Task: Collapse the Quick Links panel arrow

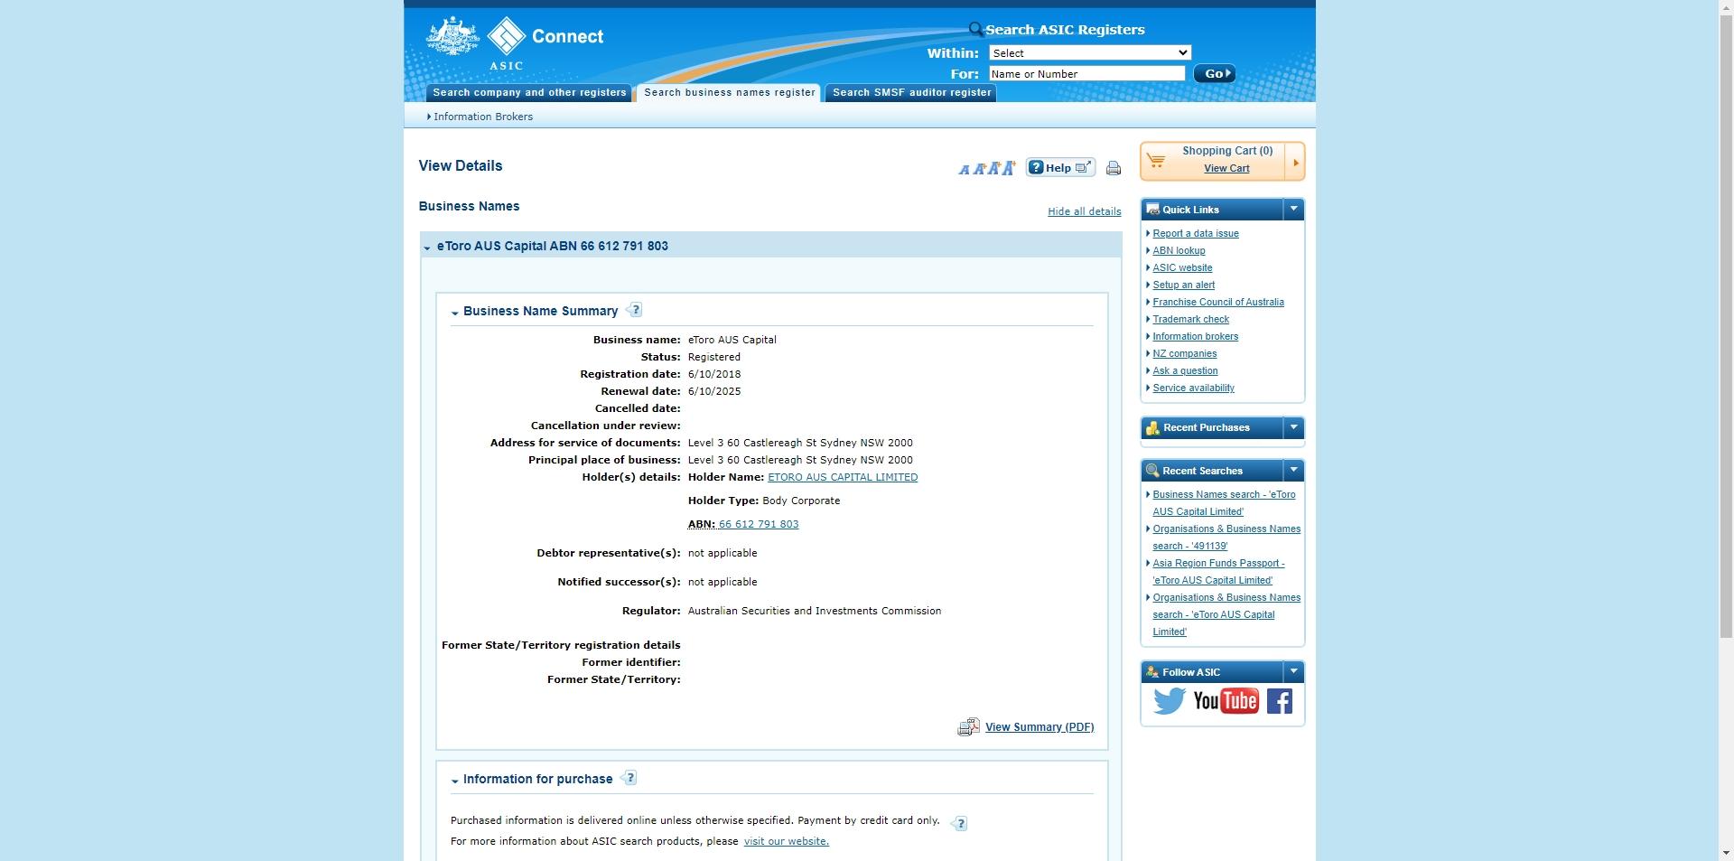Action: 1293,210
